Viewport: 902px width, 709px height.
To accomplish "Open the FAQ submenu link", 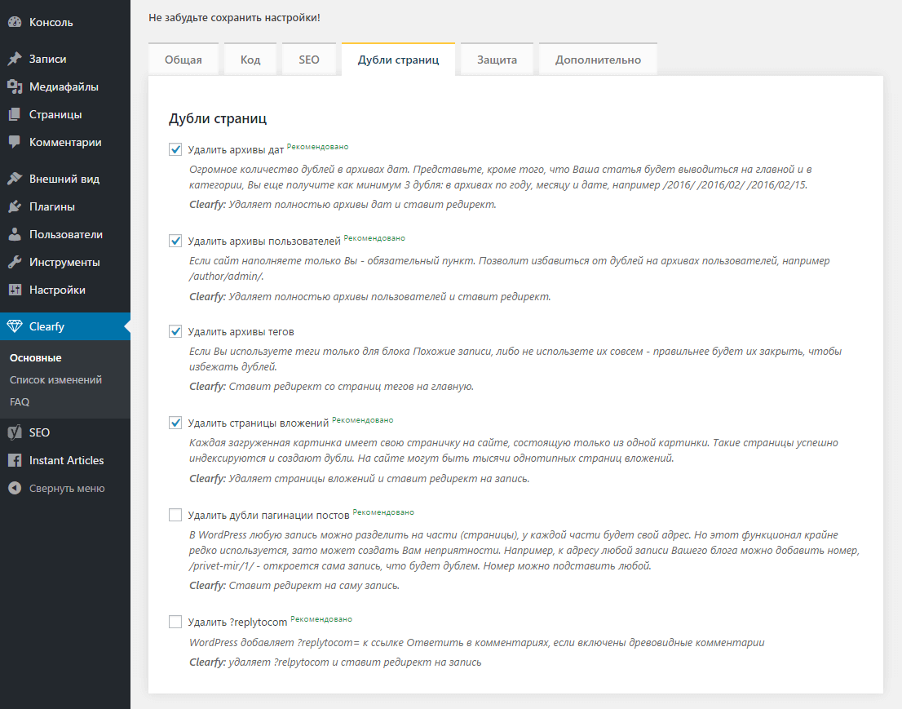I will click(x=20, y=401).
